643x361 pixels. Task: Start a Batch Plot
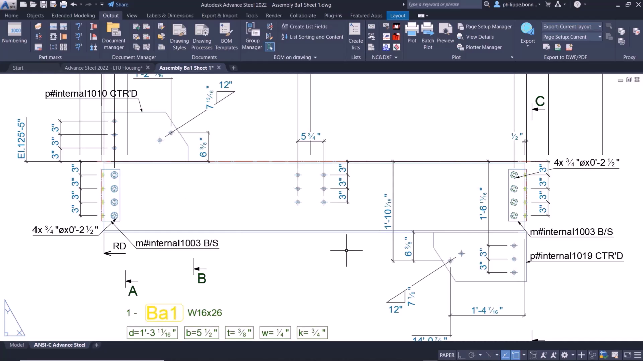pos(428,36)
